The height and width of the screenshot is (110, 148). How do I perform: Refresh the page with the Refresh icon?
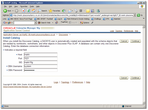tap(28, 11)
